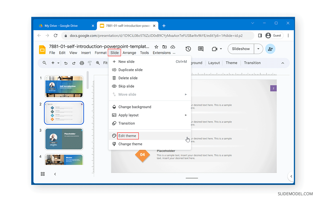Viewport: 326px width, 202px height.
Task: Open version history with the clock icon
Action: (x=188, y=49)
